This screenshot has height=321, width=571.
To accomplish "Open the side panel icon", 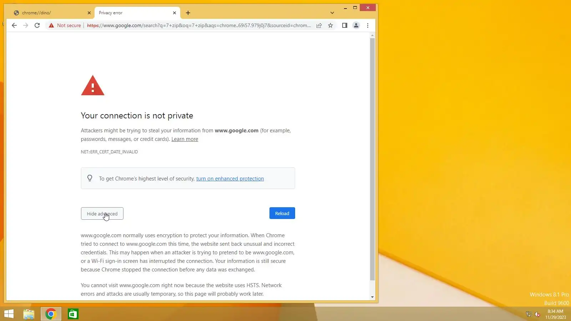I will pos(345,25).
